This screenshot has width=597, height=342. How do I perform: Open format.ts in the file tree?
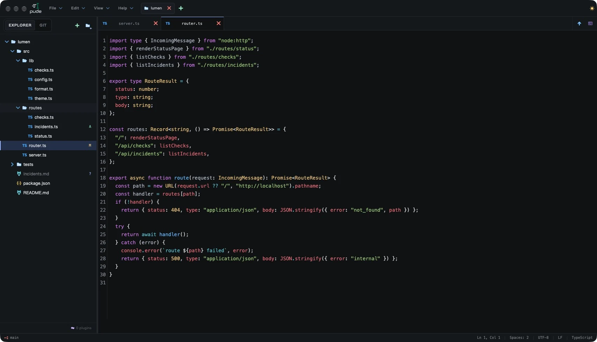pos(48,89)
